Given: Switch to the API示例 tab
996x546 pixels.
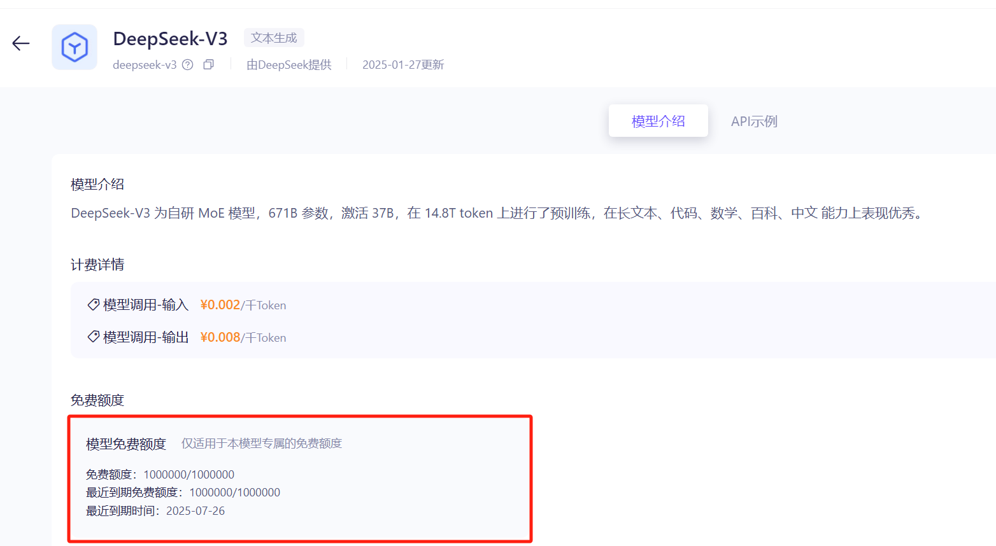Looking at the screenshot, I should point(754,121).
